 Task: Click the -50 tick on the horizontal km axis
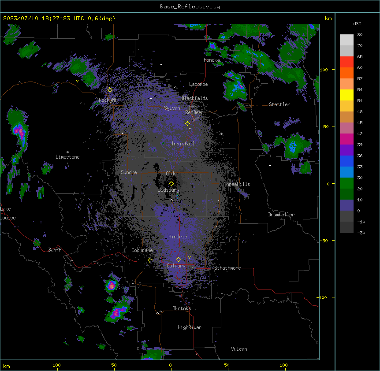tap(112, 365)
